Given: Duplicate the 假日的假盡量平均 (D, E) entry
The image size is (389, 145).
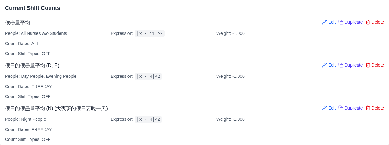Looking at the screenshot, I should [350, 65].
